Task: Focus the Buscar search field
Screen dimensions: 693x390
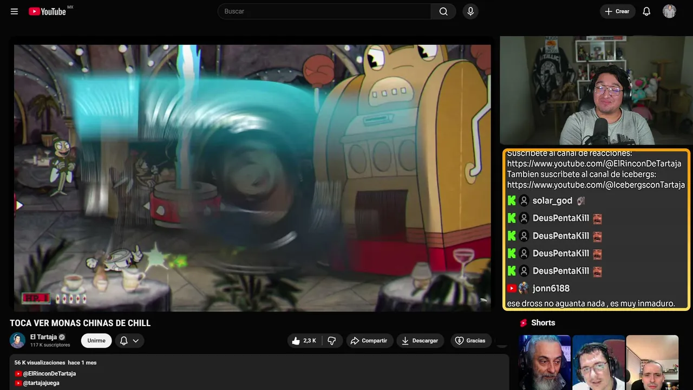Action: pos(324,11)
